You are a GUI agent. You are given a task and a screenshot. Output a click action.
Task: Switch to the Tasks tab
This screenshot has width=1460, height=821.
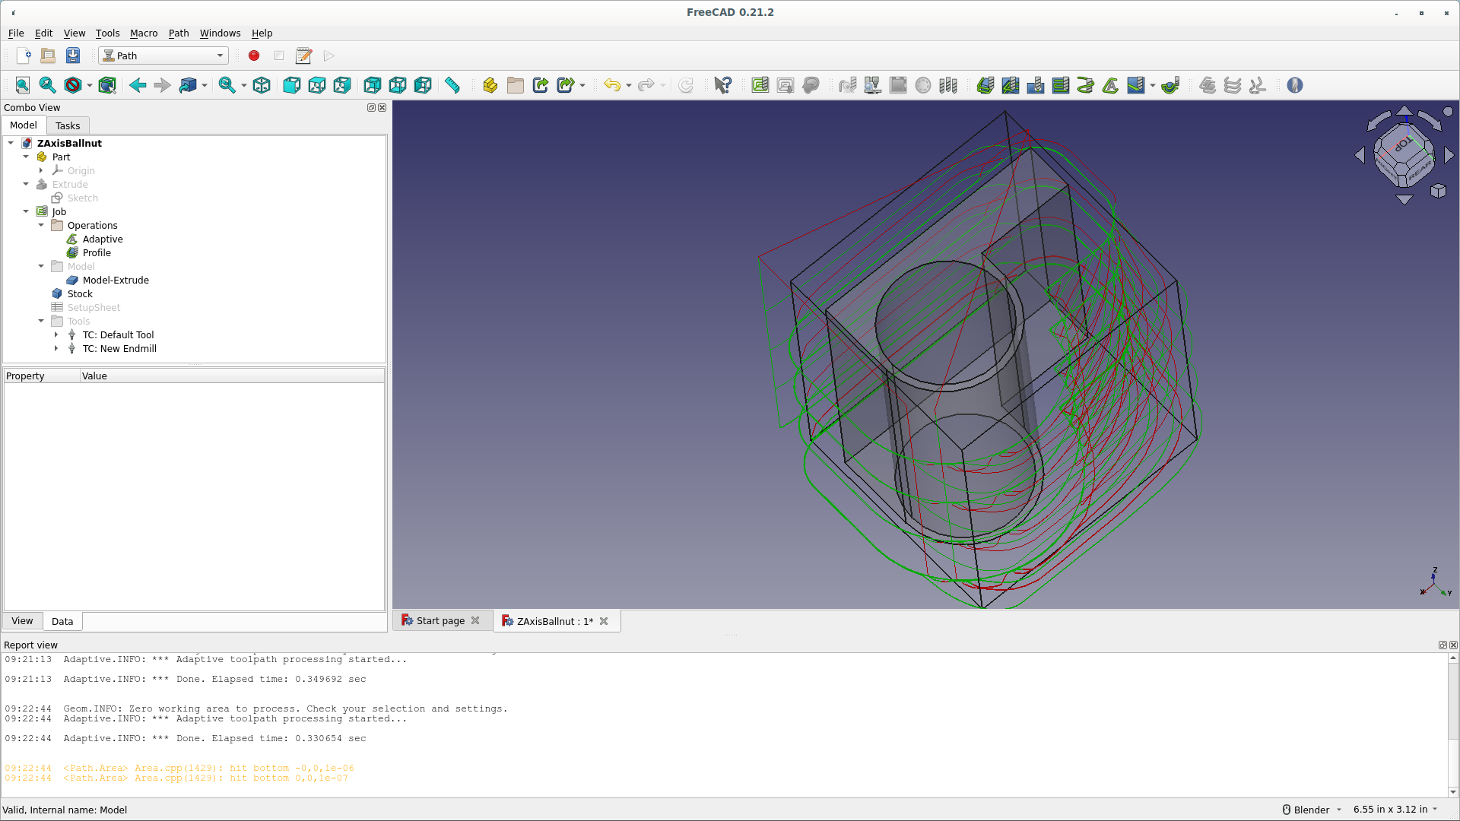coord(68,125)
